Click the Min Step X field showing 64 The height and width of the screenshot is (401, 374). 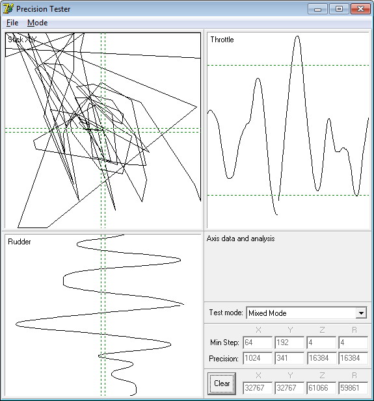click(258, 343)
